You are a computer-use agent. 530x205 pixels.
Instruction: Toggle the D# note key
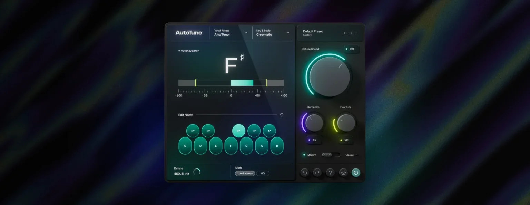pyautogui.click(x=208, y=131)
